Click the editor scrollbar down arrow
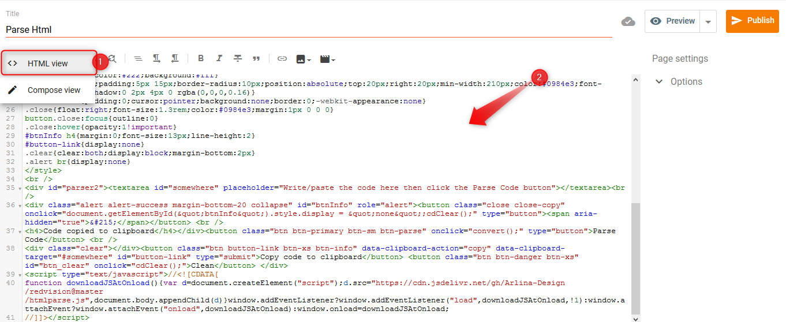786x322 pixels. pos(636,318)
